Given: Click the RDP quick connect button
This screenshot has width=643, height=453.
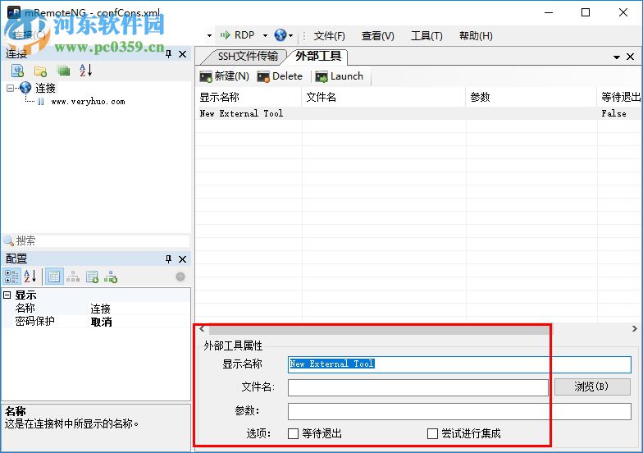Looking at the screenshot, I should tap(238, 35).
